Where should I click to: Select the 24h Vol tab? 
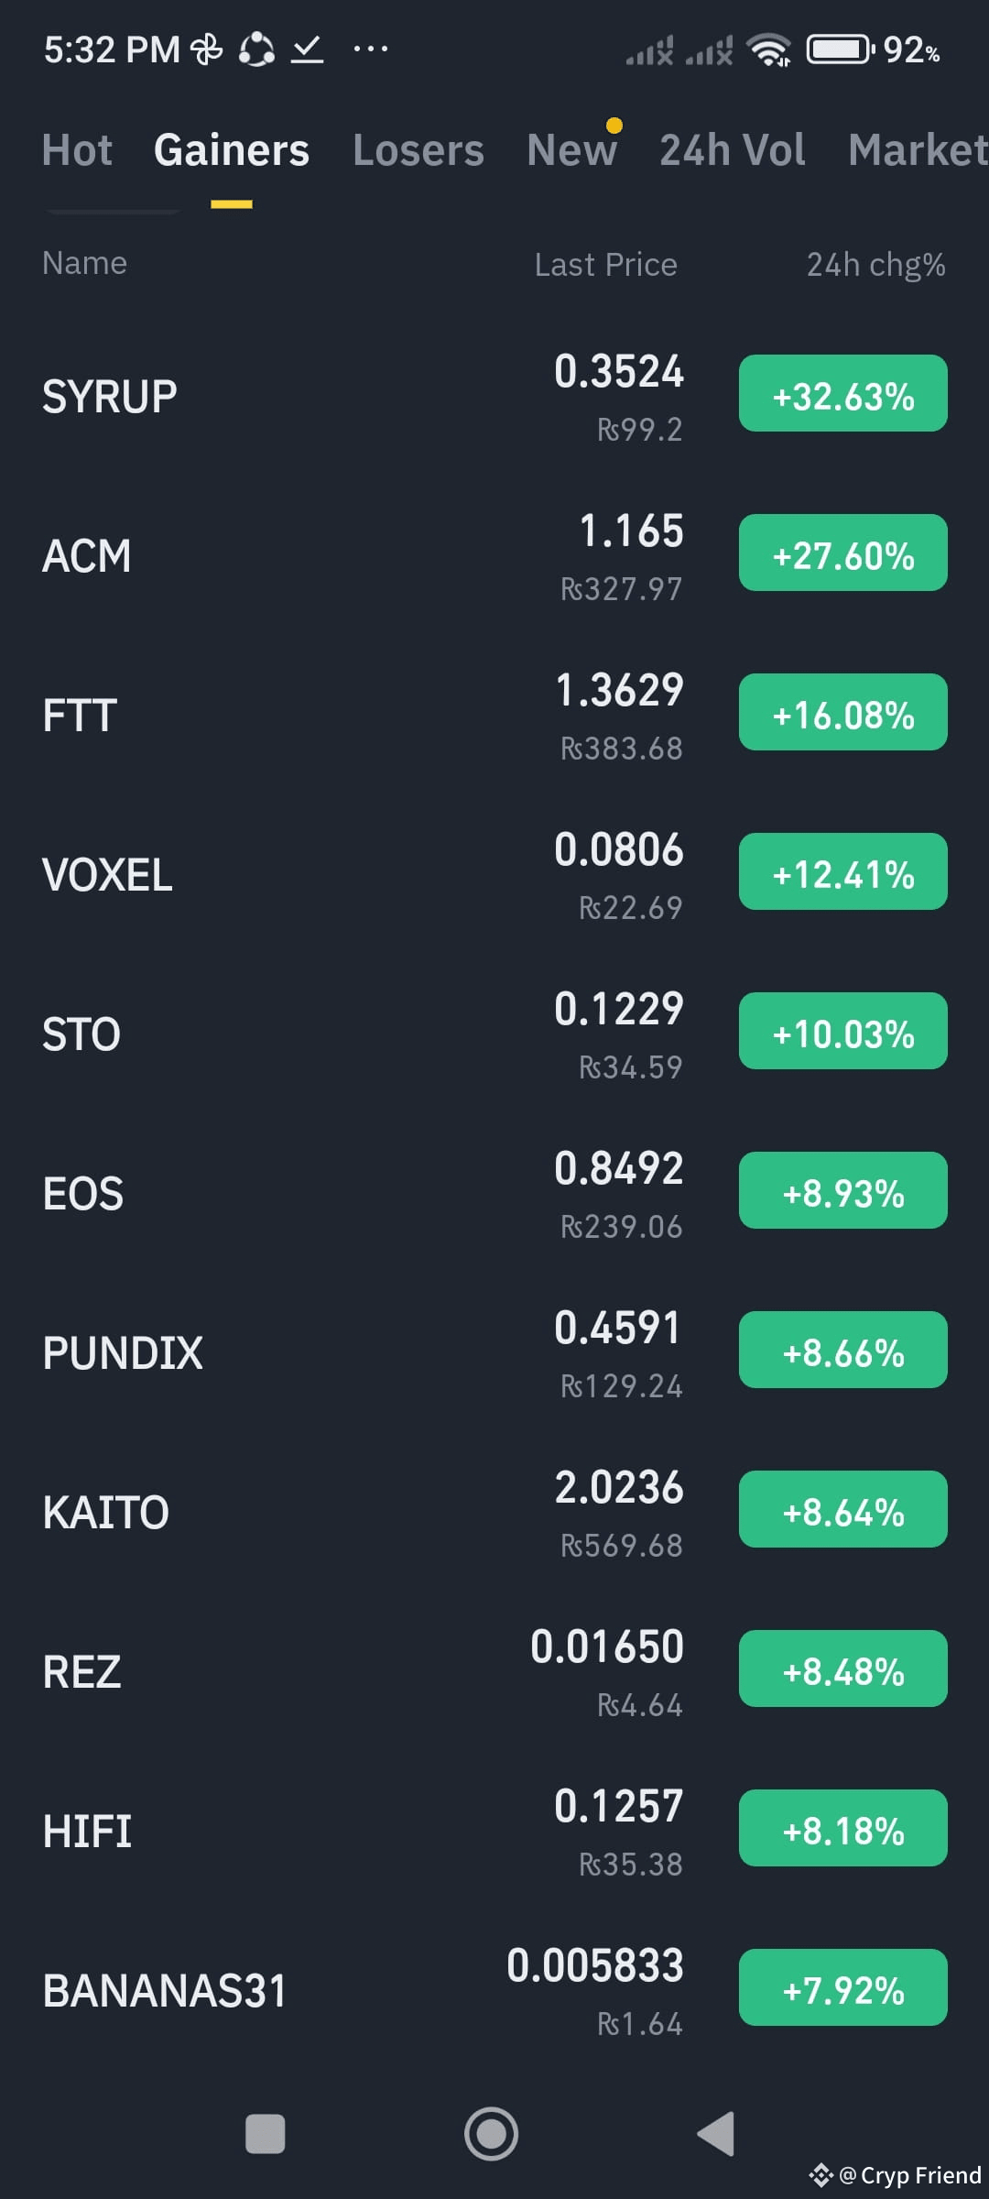point(733,150)
